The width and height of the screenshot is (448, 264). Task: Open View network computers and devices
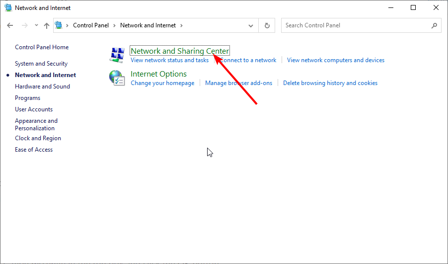click(x=336, y=60)
